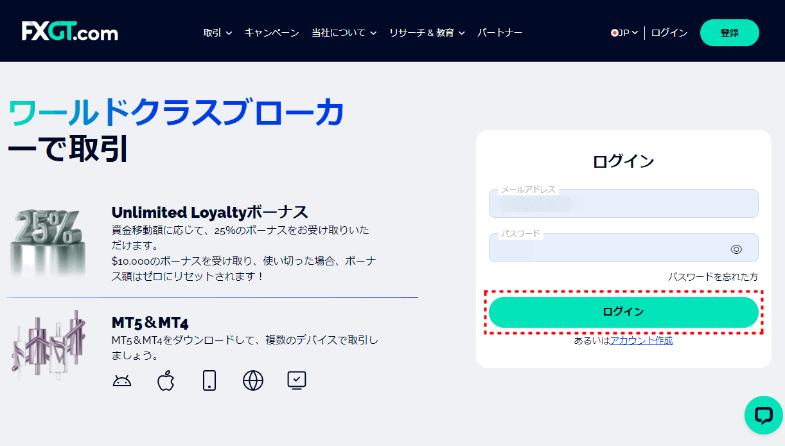Open the Android download icon
This screenshot has width=785, height=446.
122,381
